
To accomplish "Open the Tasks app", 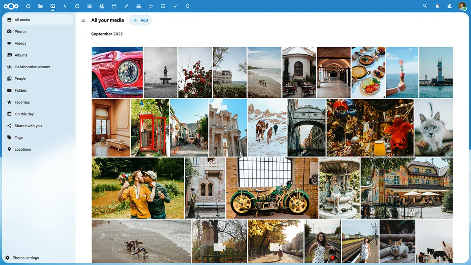I will 175,6.
